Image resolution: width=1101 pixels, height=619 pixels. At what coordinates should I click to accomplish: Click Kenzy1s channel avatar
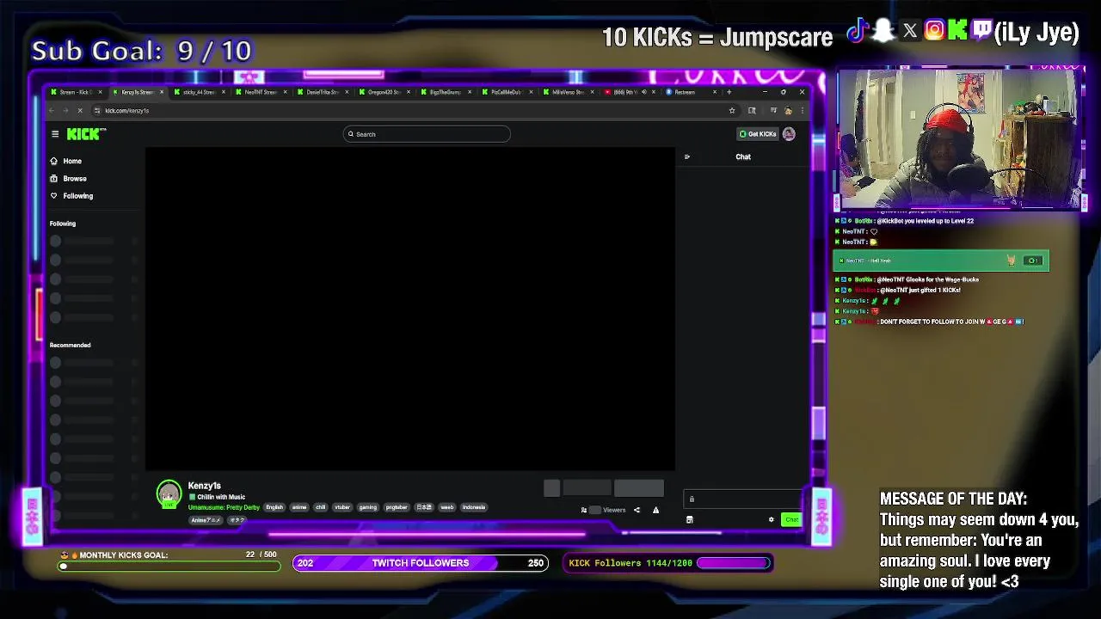click(x=169, y=493)
